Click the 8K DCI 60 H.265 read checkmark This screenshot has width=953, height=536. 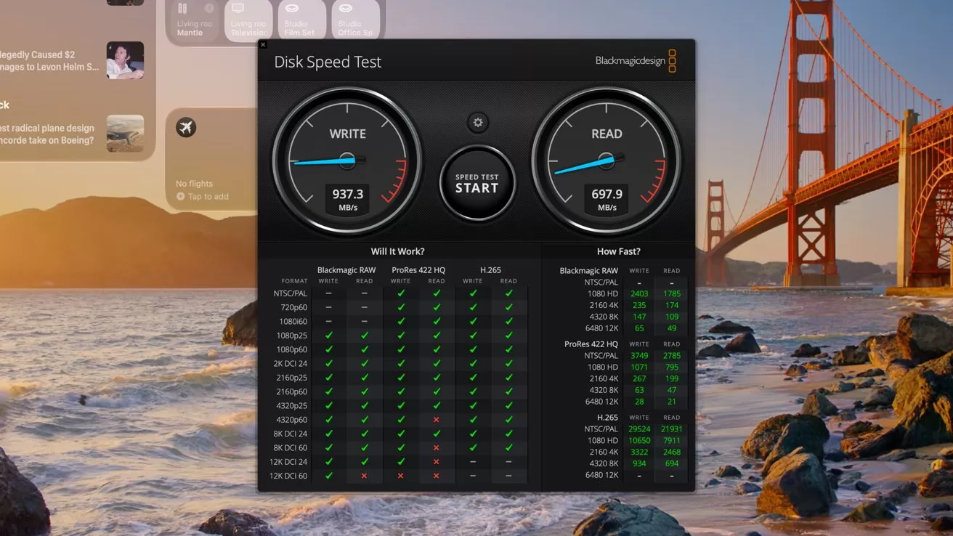point(508,448)
